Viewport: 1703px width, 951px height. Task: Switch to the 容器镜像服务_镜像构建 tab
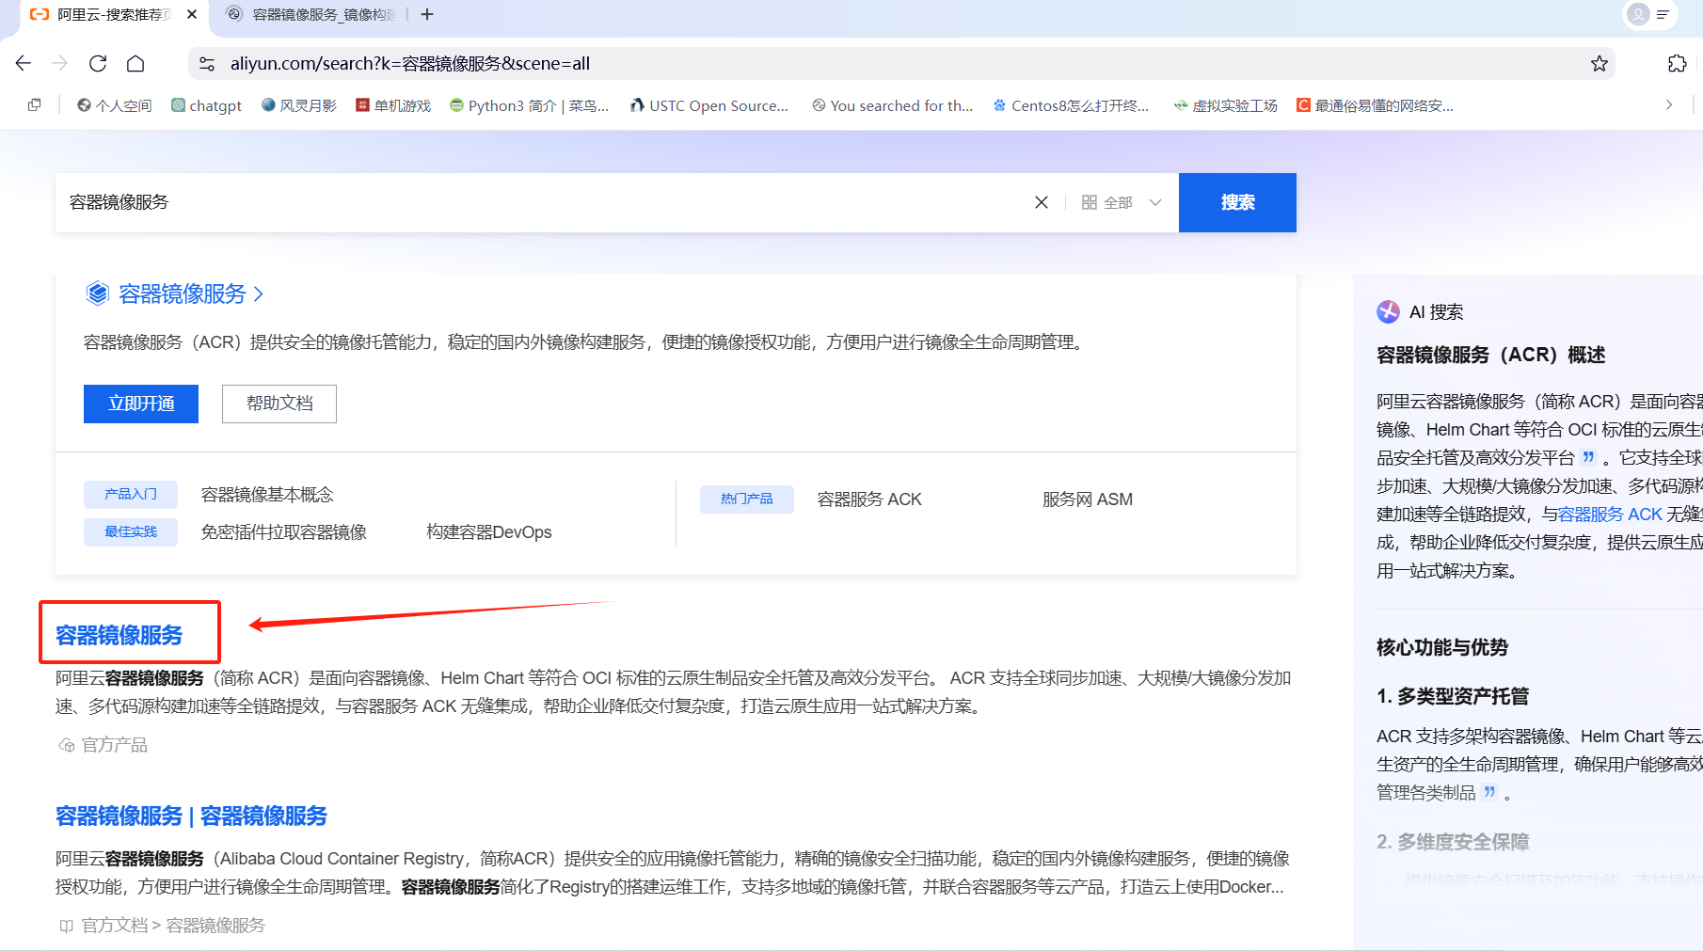pos(312,14)
